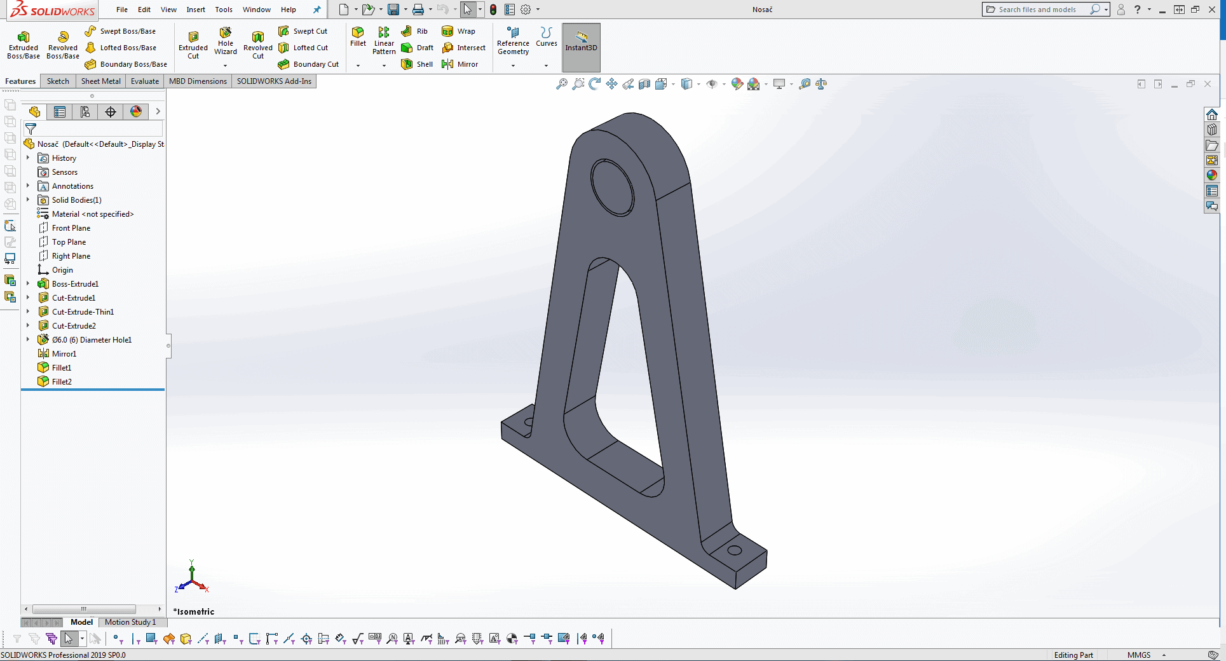This screenshot has height=661, width=1226.
Task: Open Fillet dropdown arrow
Action: tap(358, 65)
